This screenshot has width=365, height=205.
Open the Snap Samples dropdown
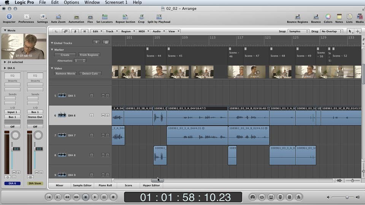(x=298, y=31)
